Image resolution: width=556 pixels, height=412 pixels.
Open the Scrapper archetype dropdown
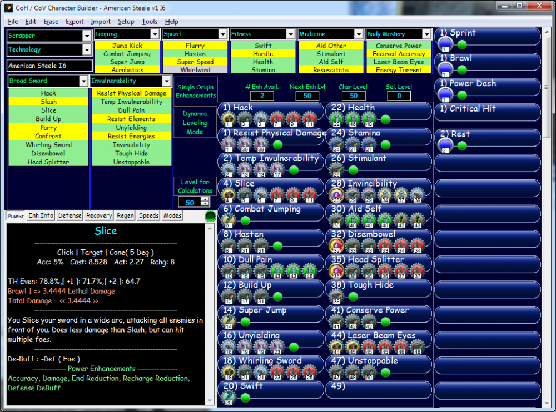(86, 36)
